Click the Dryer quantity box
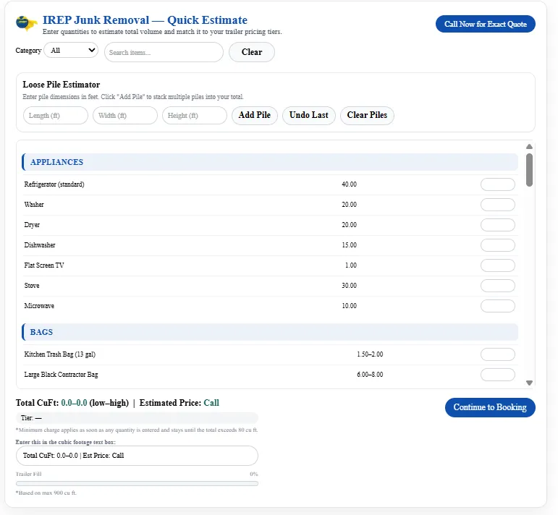 [x=497, y=225]
